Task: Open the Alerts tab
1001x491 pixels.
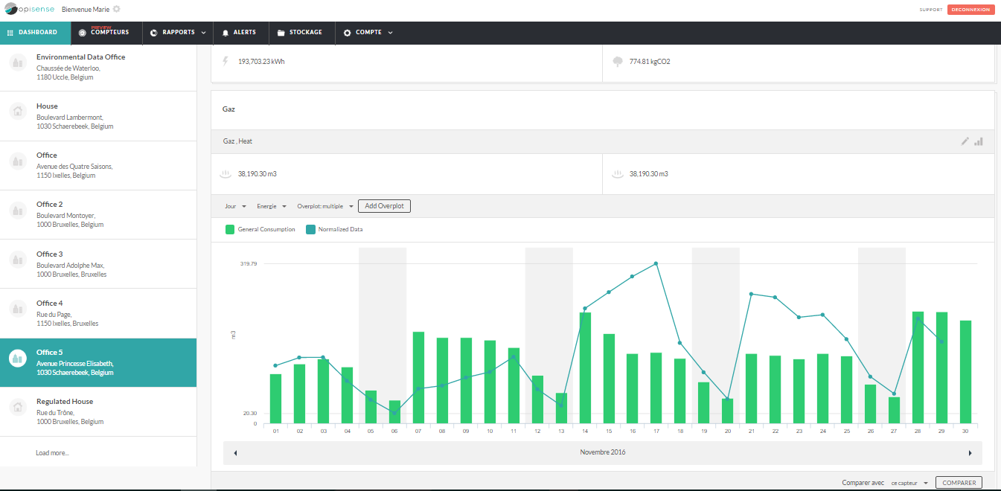Action: click(x=241, y=33)
